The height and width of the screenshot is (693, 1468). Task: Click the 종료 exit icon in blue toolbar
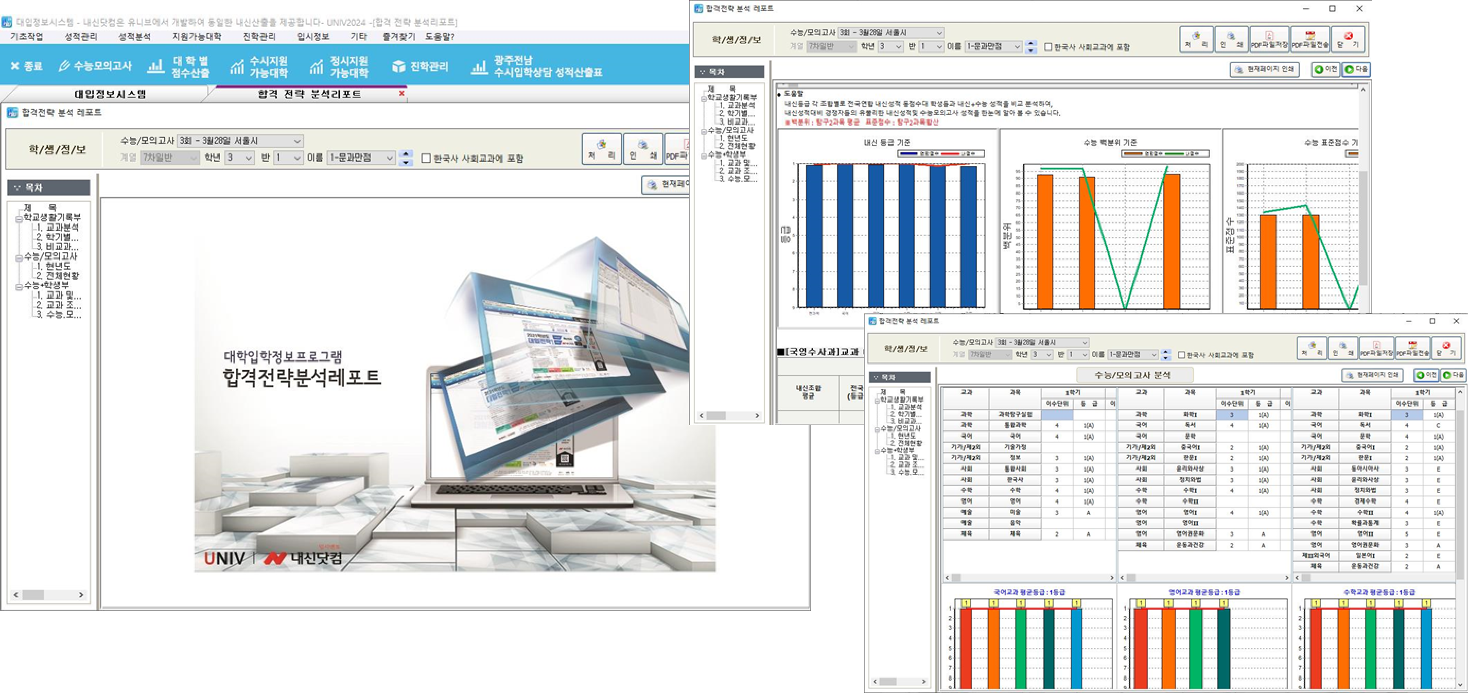[x=26, y=66]
